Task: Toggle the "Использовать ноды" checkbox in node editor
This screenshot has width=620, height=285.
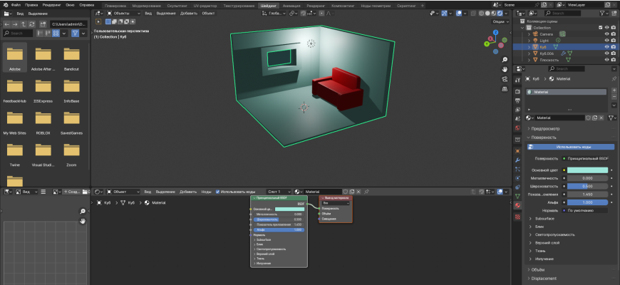Action: click(x=218, y=192)
